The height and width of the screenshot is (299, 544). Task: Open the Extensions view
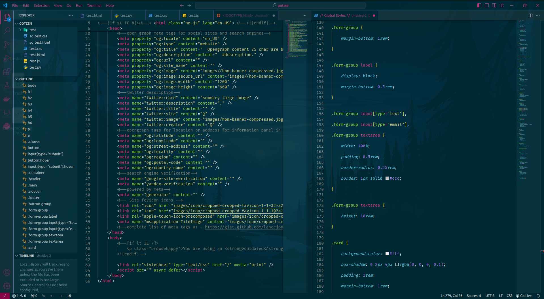pos(7,72)
